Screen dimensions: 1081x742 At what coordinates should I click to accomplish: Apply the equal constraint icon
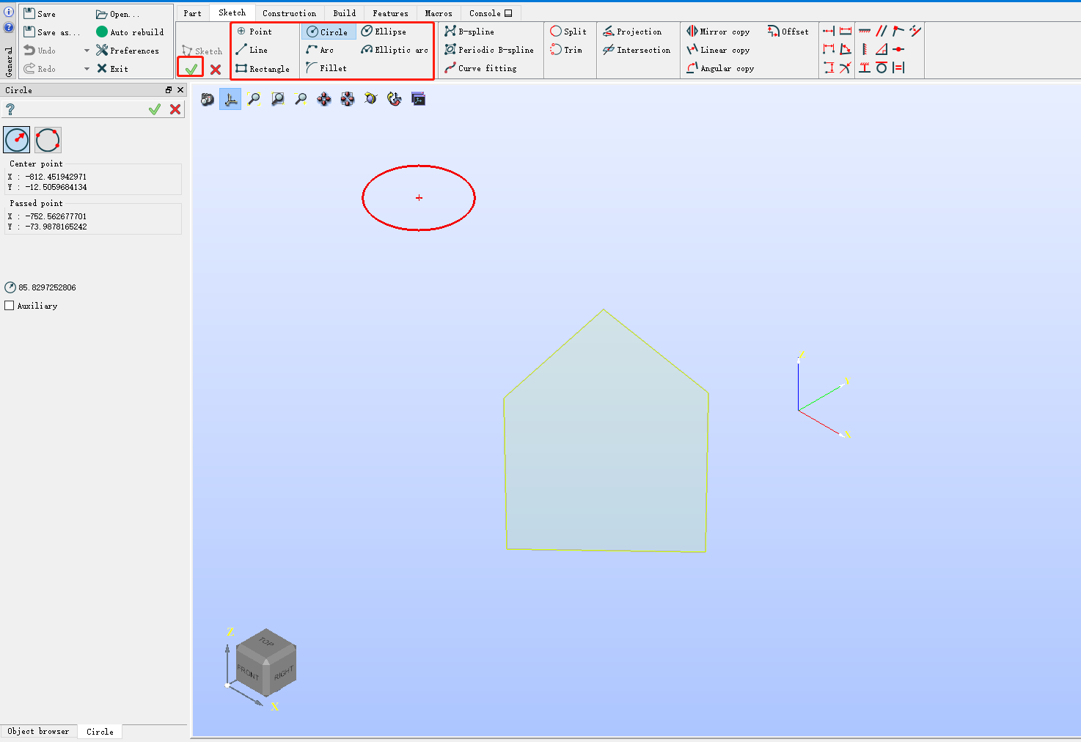[x=898, y=67]
